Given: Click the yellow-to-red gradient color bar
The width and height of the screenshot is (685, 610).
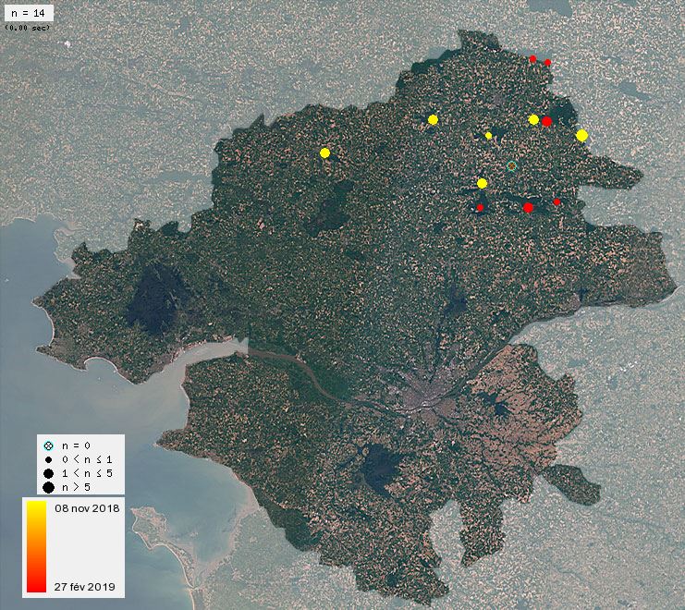Looking at the screenshot, I should [x=35, y=546].
